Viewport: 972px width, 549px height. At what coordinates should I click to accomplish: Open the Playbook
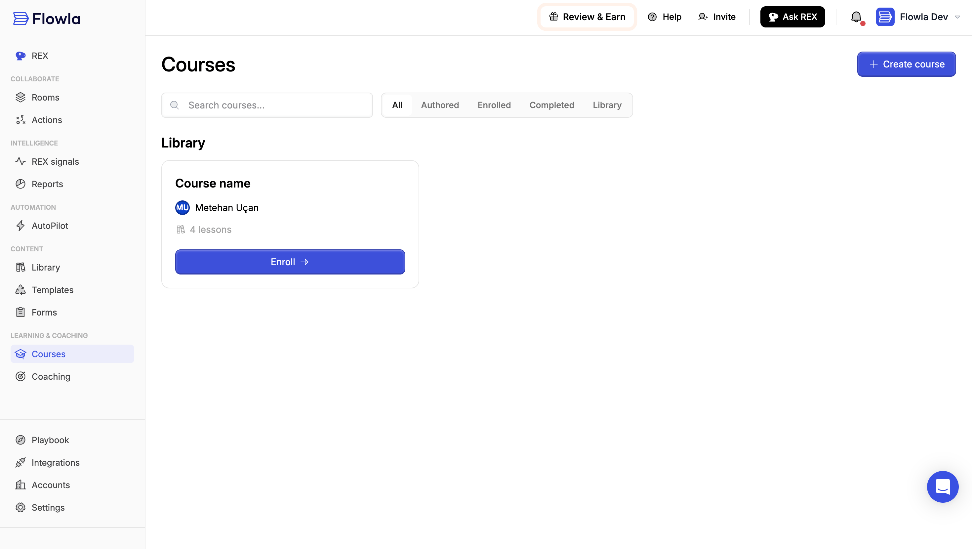(72, 440)
